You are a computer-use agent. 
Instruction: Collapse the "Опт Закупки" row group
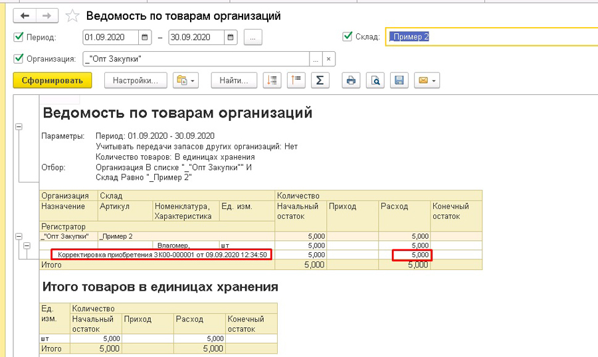(19, 236)
